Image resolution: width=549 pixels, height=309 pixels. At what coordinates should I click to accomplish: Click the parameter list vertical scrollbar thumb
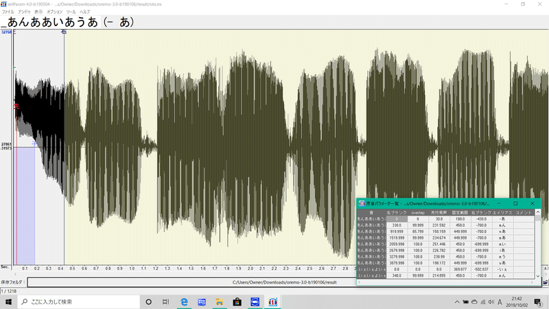538,218
